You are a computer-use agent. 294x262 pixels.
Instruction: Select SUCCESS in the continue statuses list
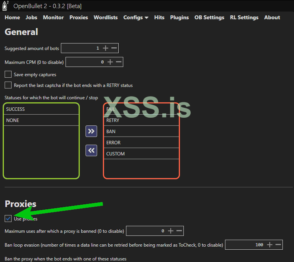[x=41, y=109]
